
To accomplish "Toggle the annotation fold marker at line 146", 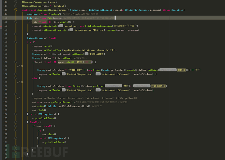I will [16, 2].
